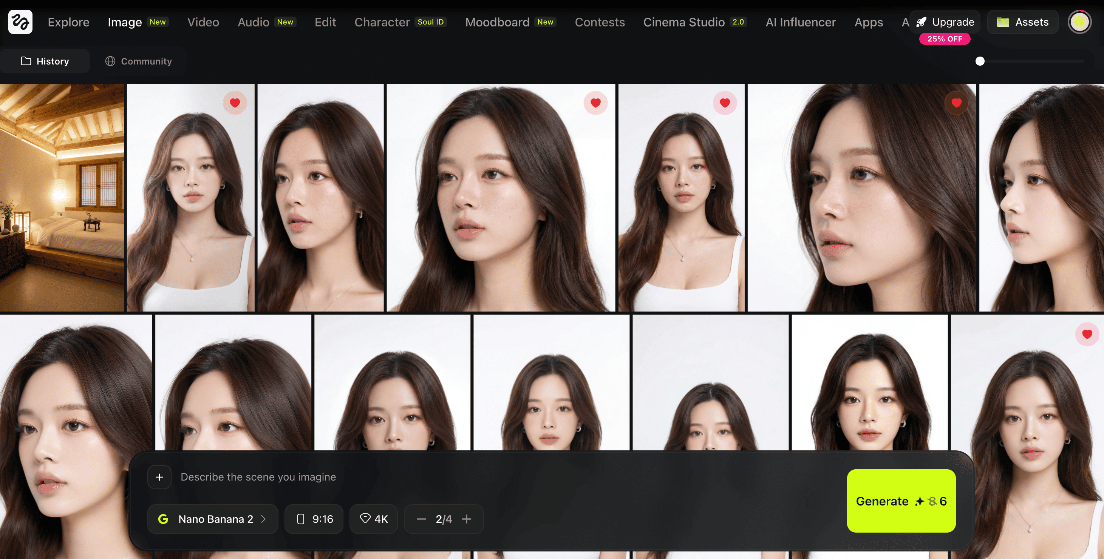
Task: Open the Assets folder icon
Action: pyautogui.click(x=1004, y=22)
